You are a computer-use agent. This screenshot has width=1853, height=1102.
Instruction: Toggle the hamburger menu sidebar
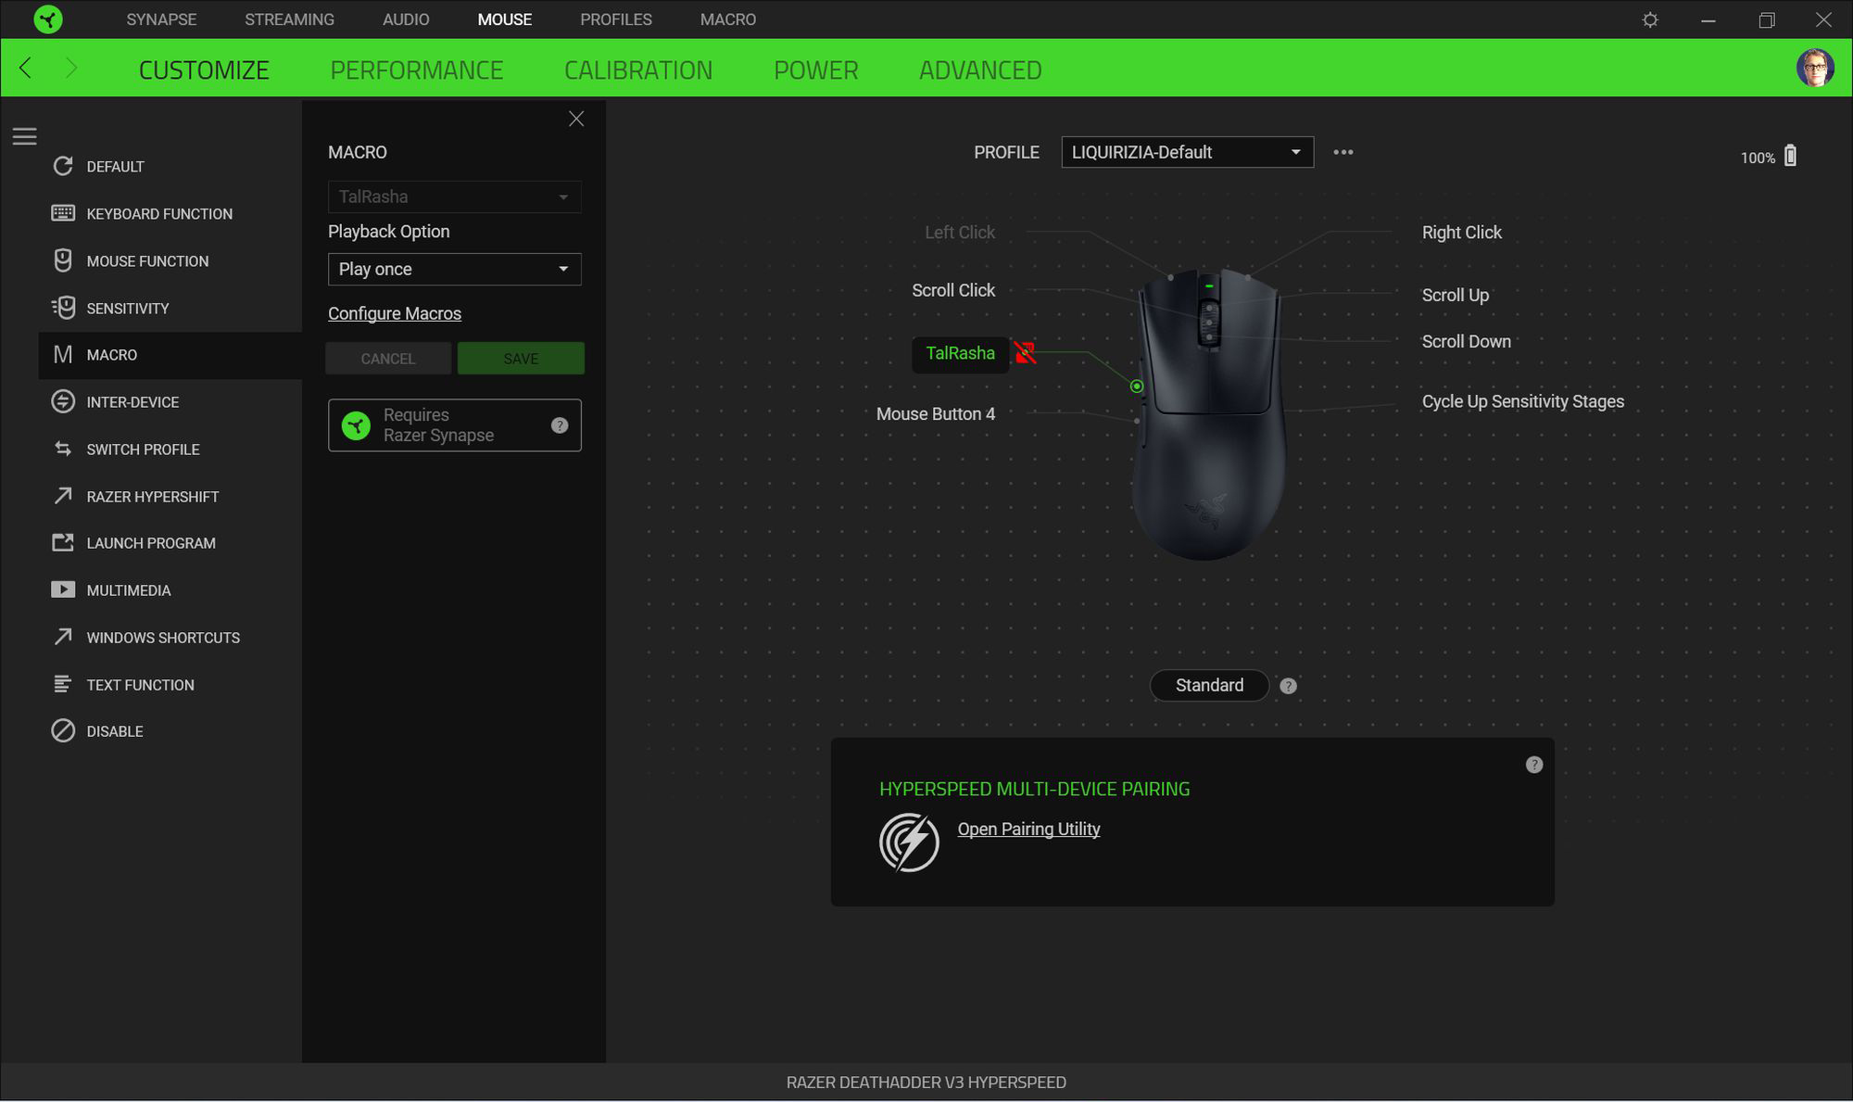point(25,137)
